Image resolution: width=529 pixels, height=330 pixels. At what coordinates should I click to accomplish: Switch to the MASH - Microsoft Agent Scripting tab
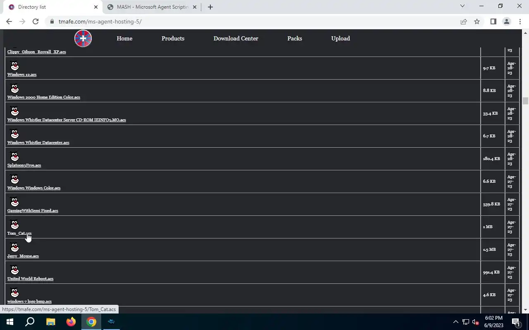click(153, 7)
